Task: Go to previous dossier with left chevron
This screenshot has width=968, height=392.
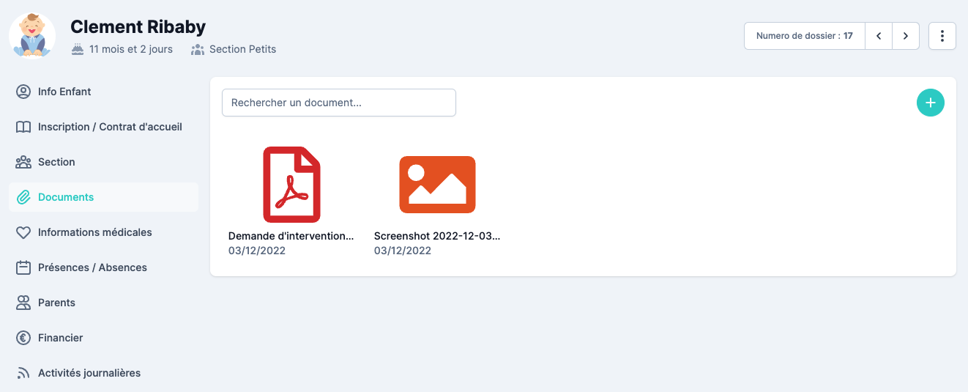Action: pos(878,36)
